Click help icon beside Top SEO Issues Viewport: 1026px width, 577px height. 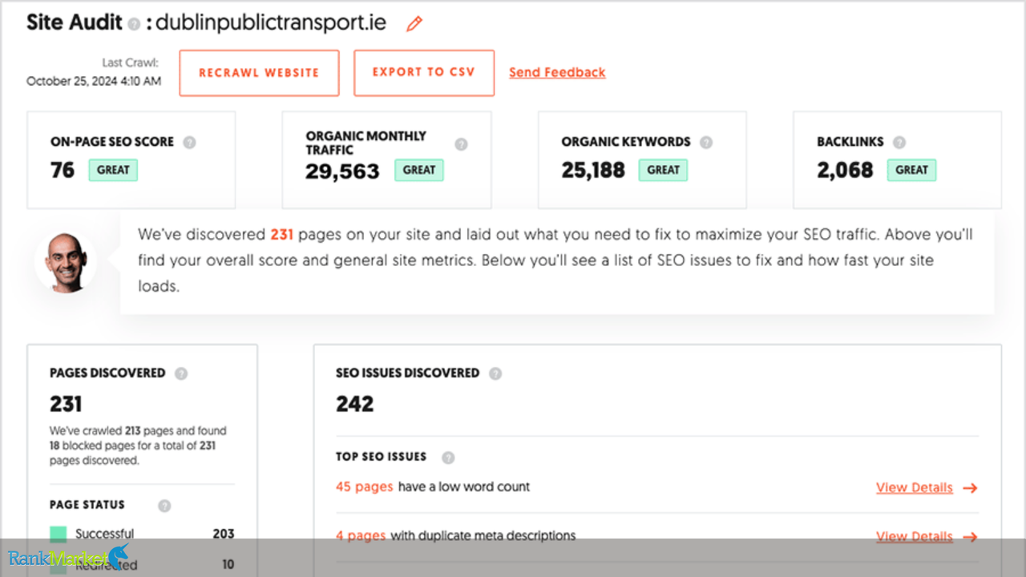(448, 458)
